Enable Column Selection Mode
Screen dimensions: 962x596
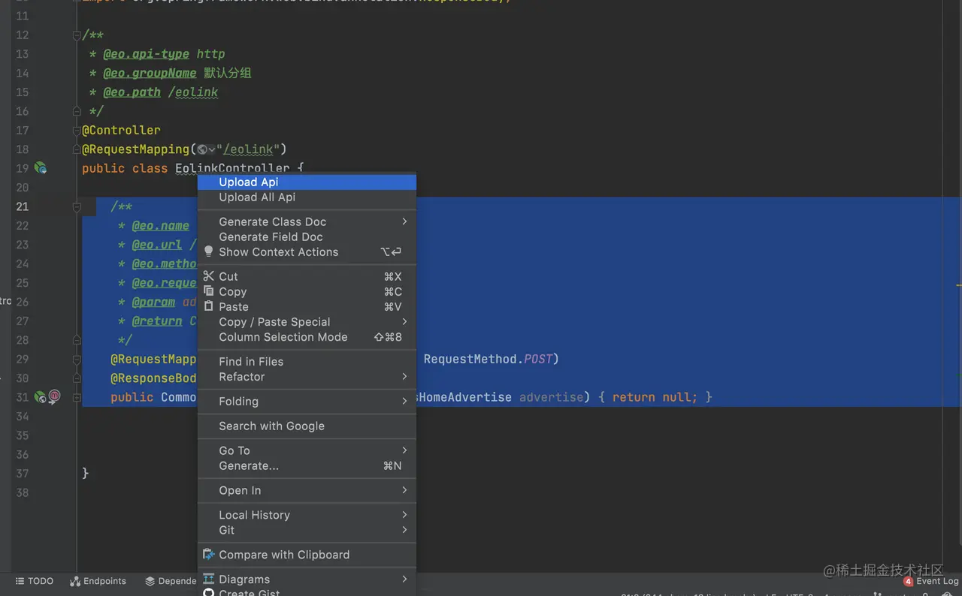[307, 337]
